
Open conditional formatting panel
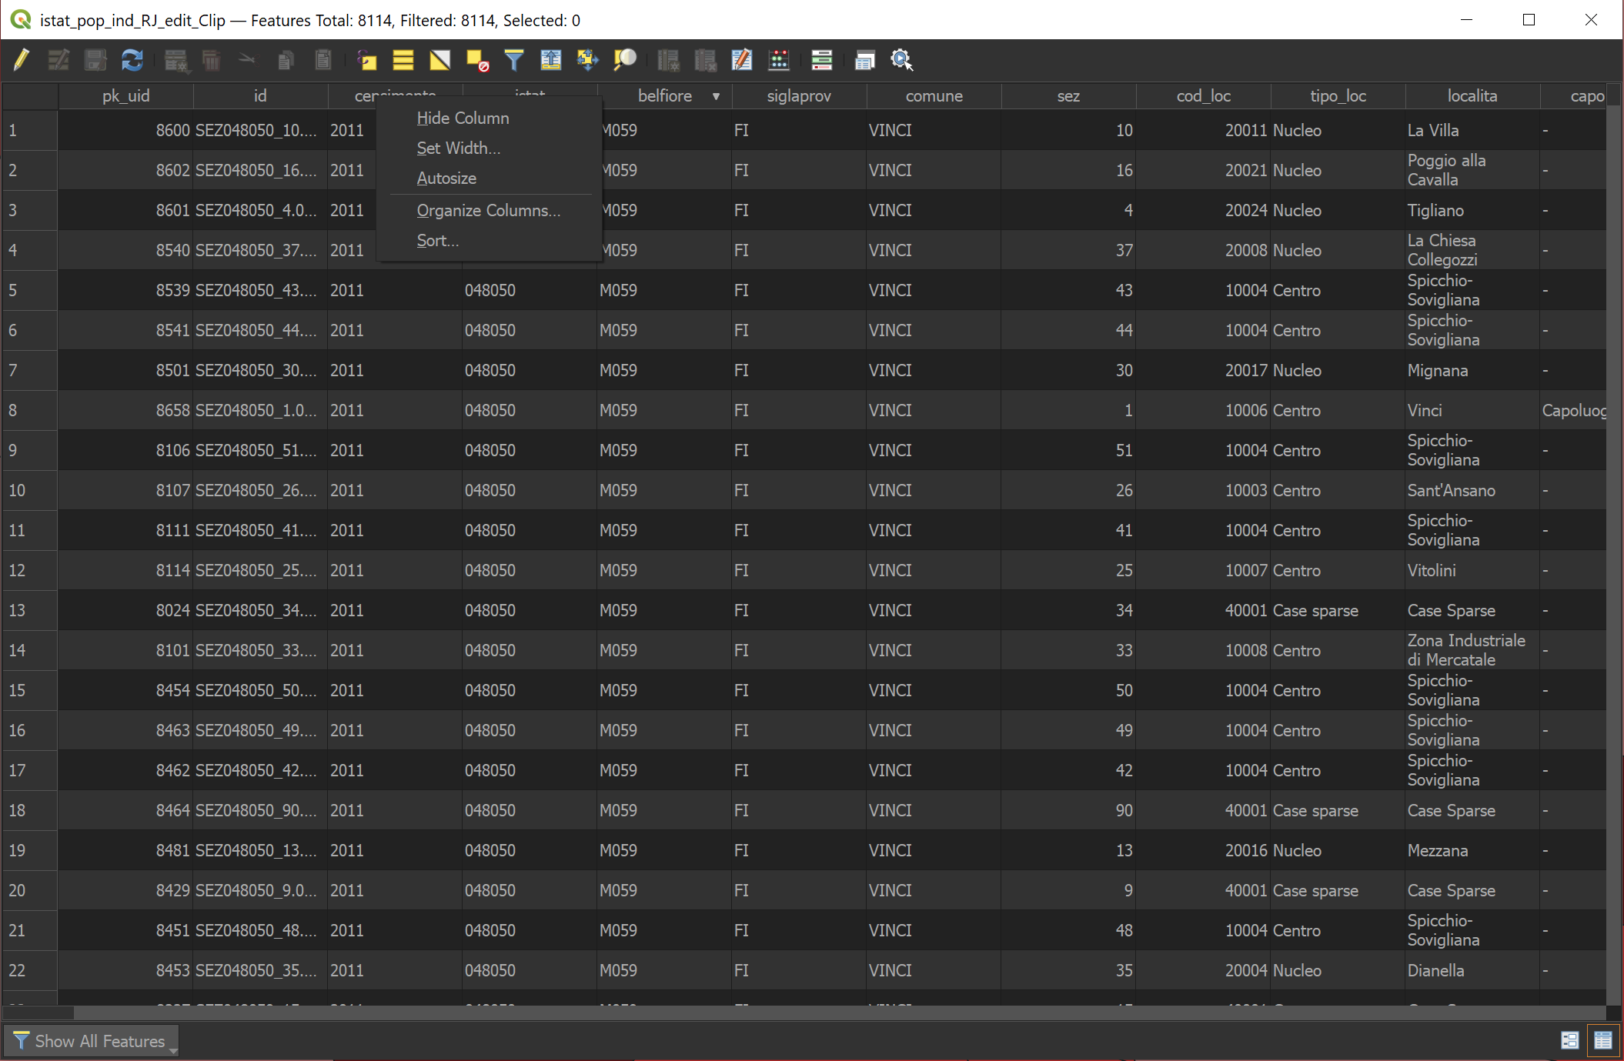(822, 60)
